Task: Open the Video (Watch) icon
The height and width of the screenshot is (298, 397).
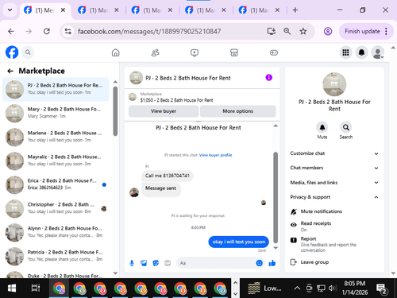Action: [x=195, y=52]
